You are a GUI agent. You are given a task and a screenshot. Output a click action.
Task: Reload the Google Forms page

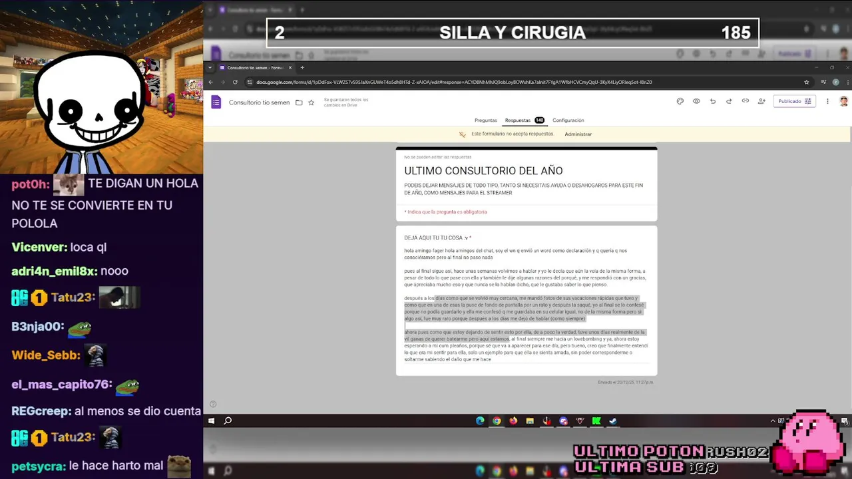coord(235,82)
